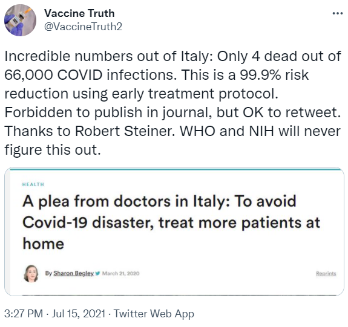Open the Sharon Begley author link

(x=73, y=273)
